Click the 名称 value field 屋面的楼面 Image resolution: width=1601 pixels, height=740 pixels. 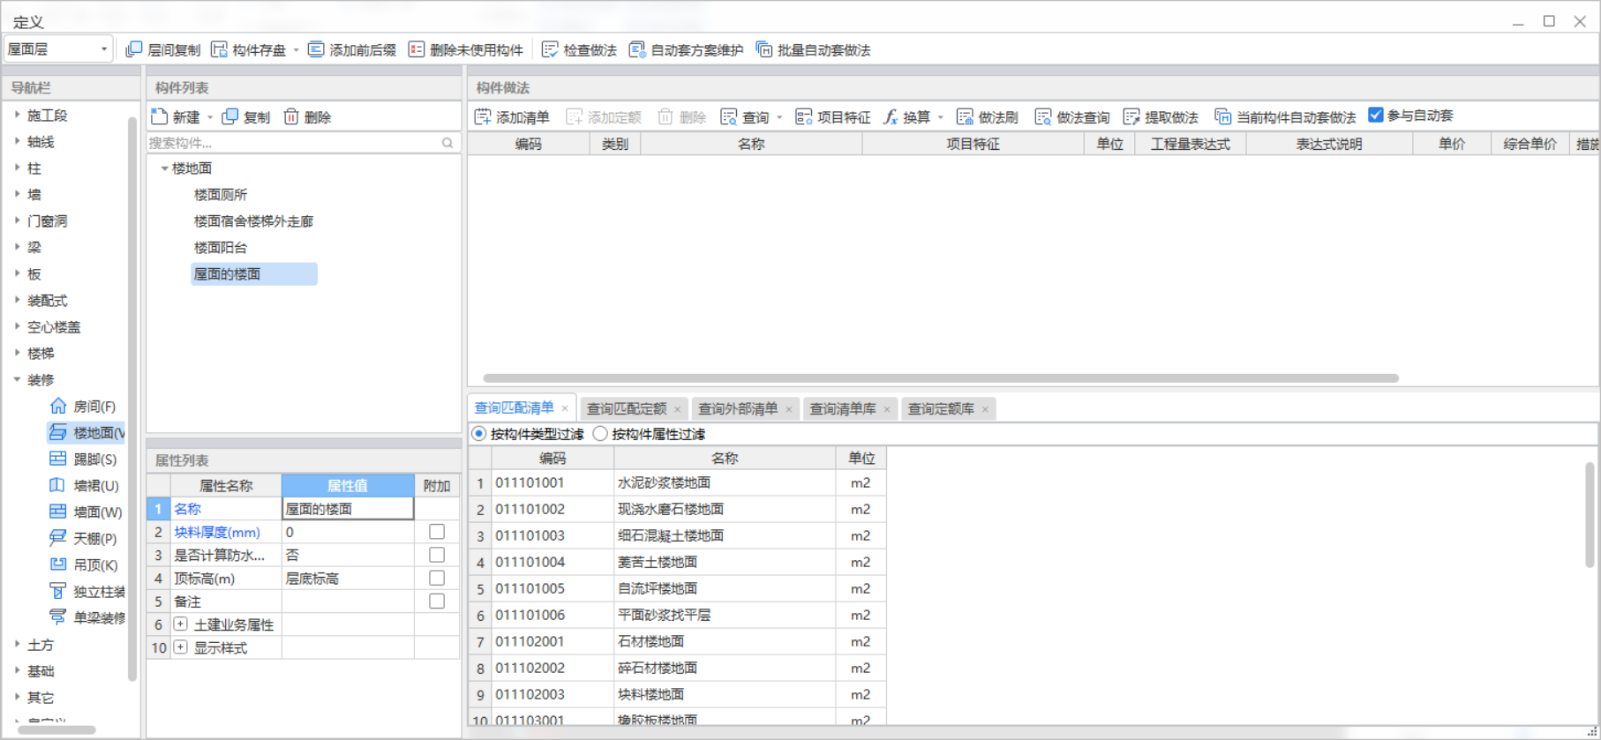click(348, 508)
